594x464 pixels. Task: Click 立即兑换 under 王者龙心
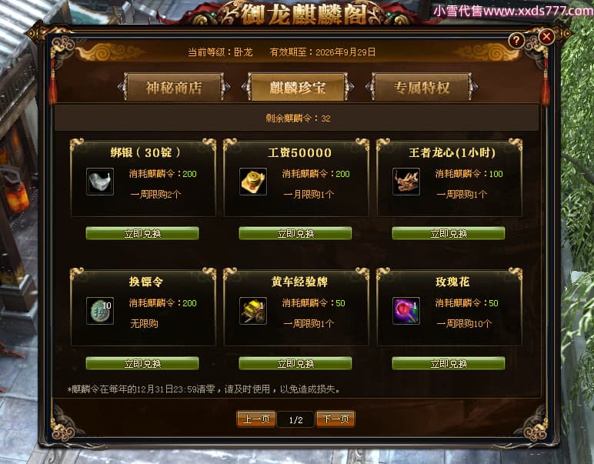pos(449,233)
